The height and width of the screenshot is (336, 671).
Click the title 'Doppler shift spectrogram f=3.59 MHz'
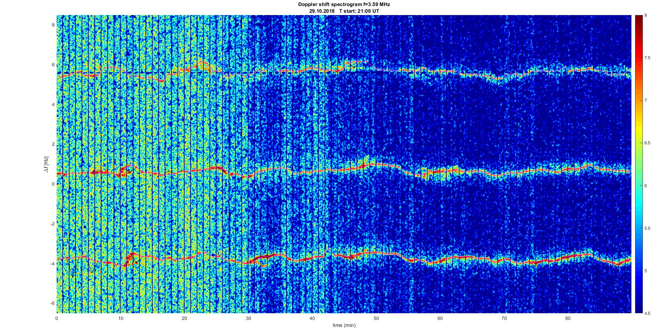344,5
